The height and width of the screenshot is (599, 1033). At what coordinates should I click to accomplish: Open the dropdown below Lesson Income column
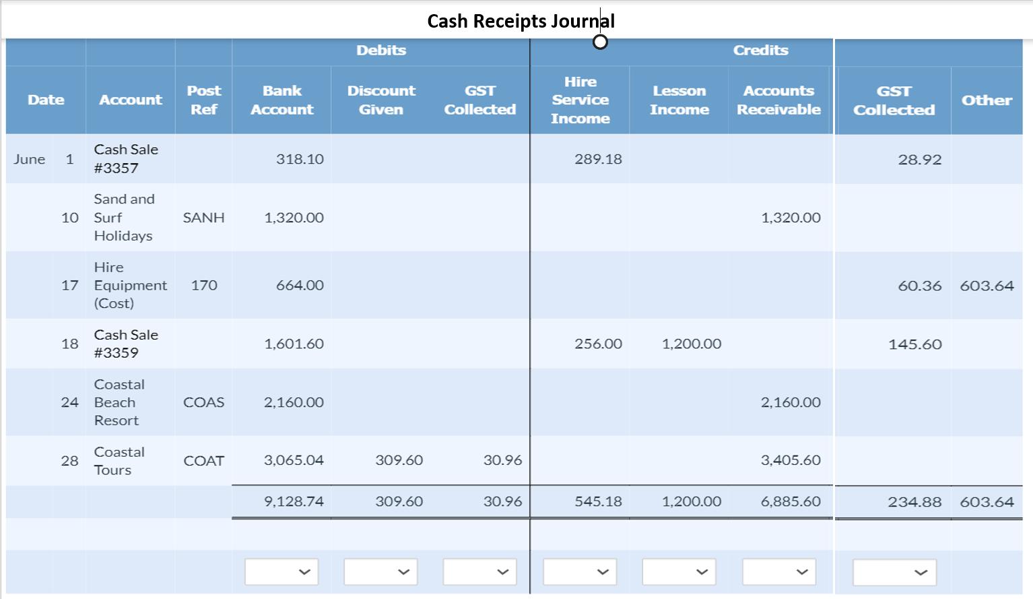678,571
